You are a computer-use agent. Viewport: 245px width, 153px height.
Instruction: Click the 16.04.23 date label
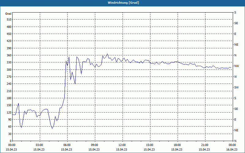pos(232,150)
